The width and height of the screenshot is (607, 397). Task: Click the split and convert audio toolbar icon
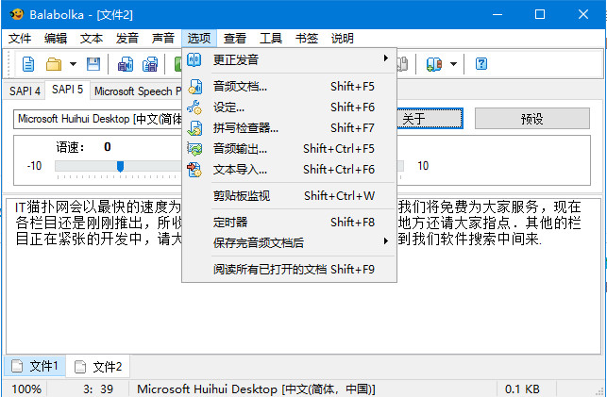[150, 64]
